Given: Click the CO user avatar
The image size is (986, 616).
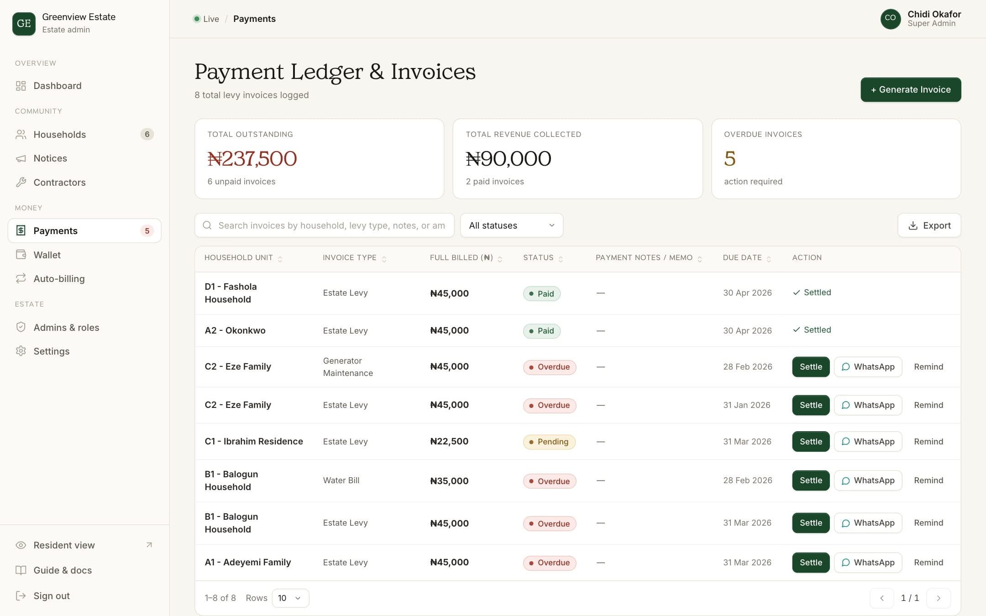Looking at the screenshot, I should pyautogui.click(x=890, y=18).
